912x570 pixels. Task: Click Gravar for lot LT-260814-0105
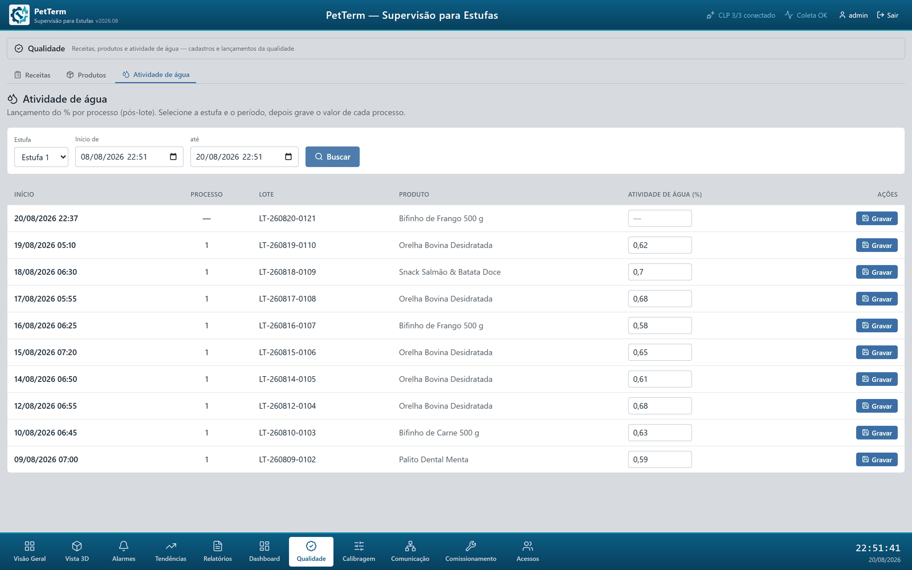point(877,379)
